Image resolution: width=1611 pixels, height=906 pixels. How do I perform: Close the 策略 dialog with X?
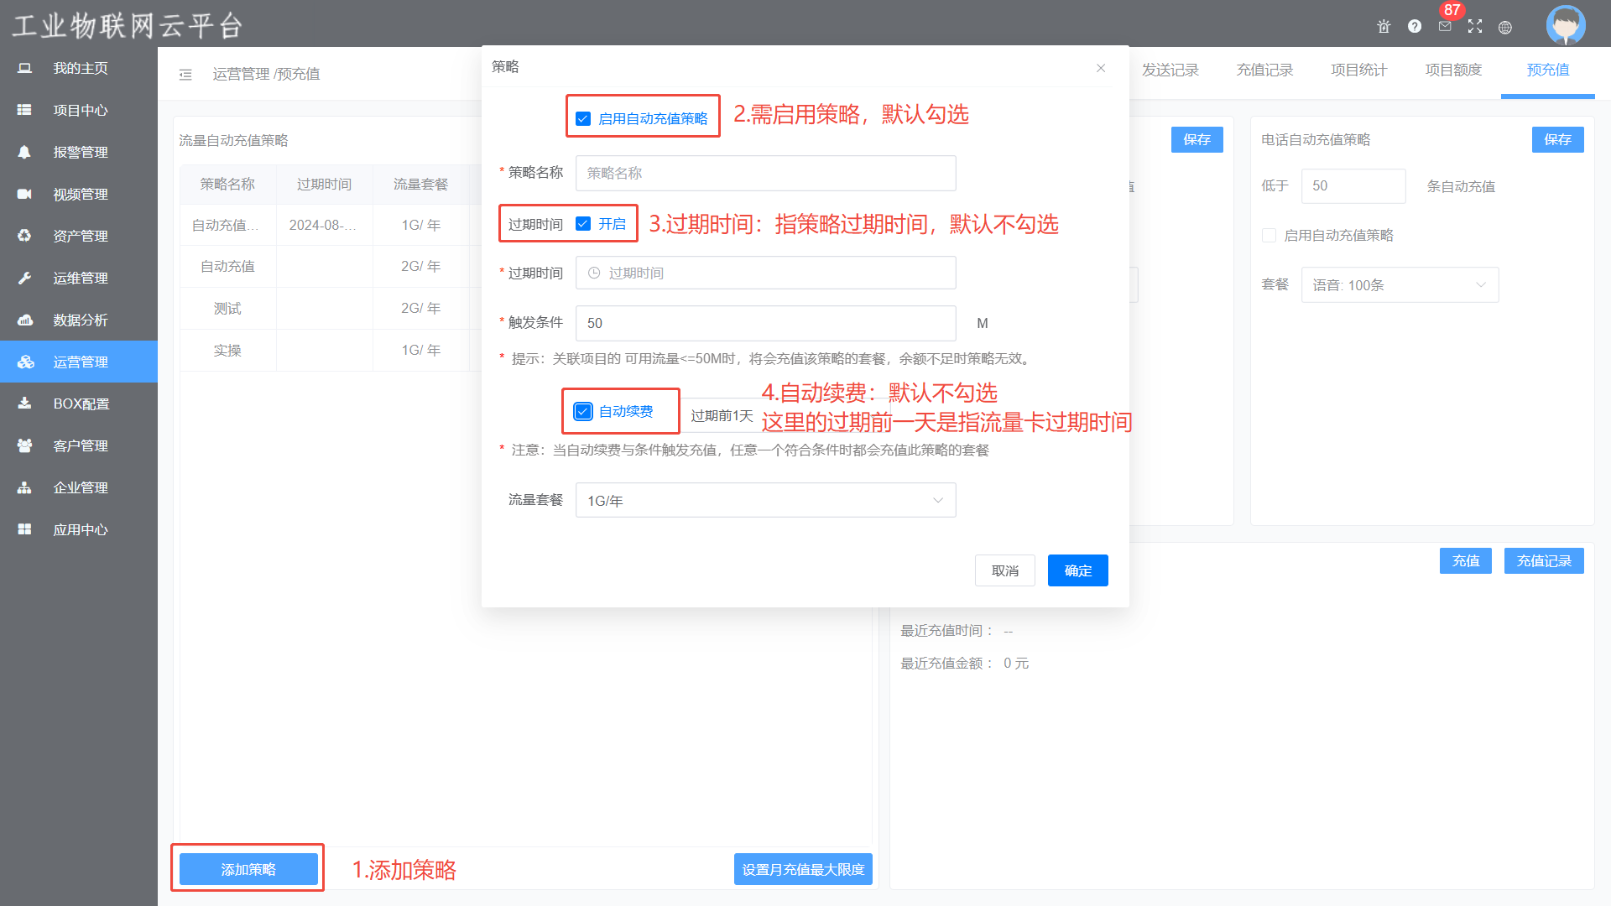click(1101, 68)
